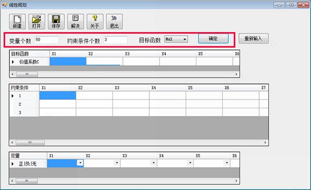Select the 价值系数C cell under X3
The width and height of the screenshot is (311, 190).
[x=141, y=62]
